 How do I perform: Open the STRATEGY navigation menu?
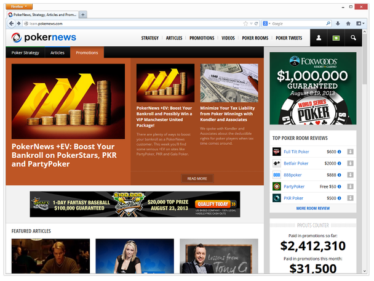pos(150,38)
